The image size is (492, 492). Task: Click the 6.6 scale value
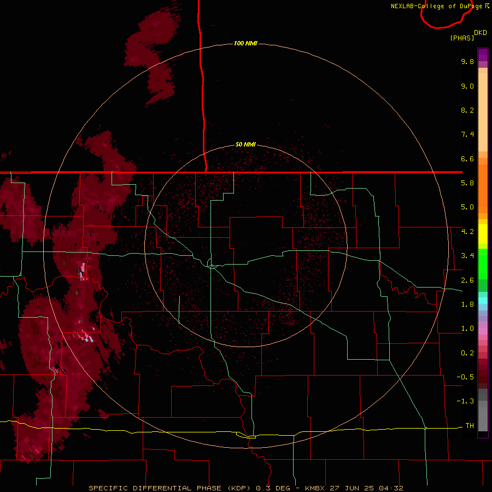click(467, 159)
